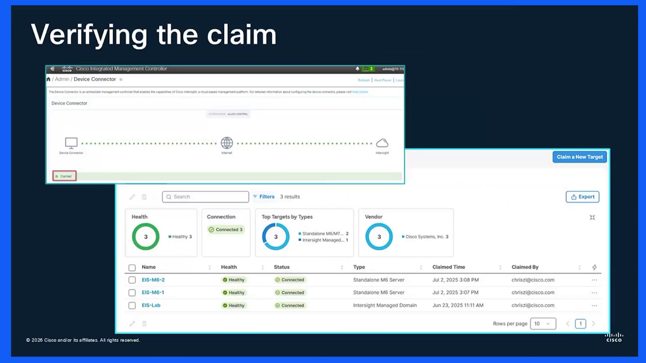Go to the next results page

click(x=594, y=324)
